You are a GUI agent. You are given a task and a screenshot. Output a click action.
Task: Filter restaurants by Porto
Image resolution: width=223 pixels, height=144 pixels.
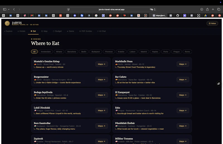click(x=166, y=52)
